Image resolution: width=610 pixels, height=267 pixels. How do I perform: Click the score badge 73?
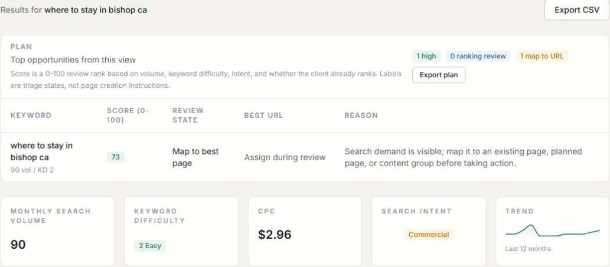[x=116, y=157]
